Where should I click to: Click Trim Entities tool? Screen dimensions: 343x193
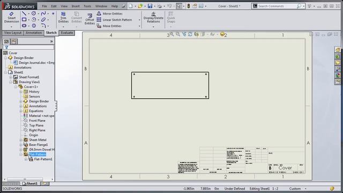click(x=63, y=18)
